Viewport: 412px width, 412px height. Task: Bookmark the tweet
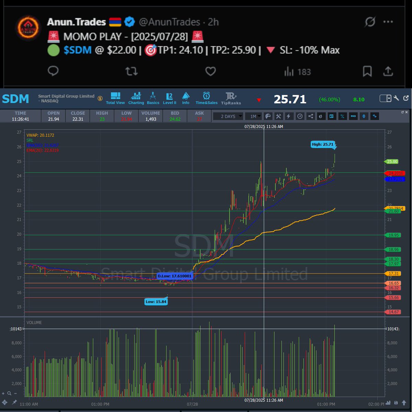pos(367,71)
